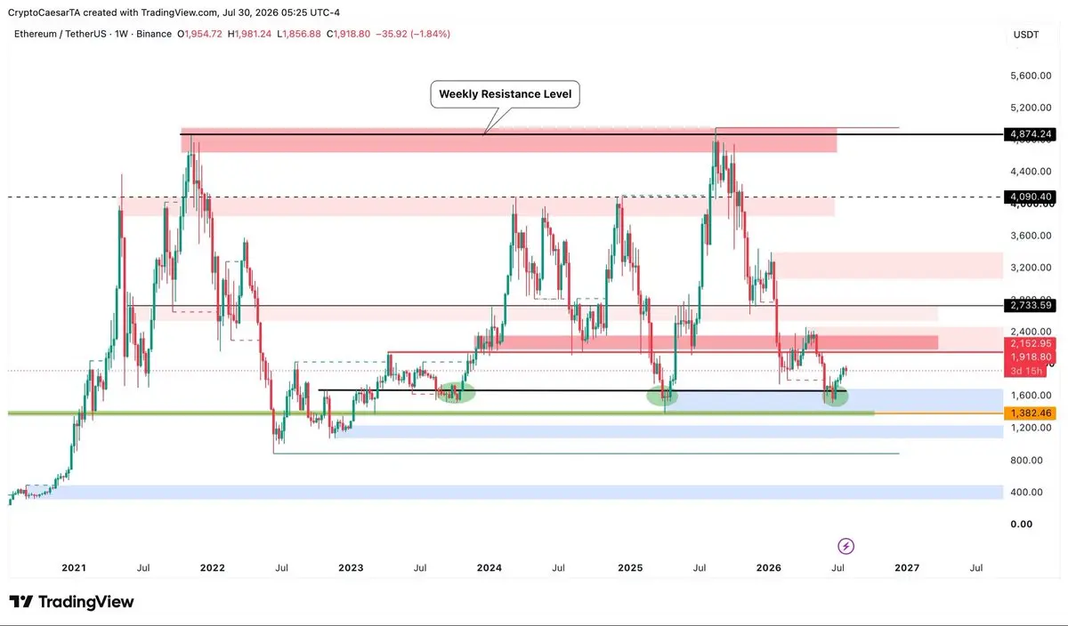The width and height of the screenshot is (1068, 626).
Task: Click the 800.00 price axis label
Action: pos(1026,460)
